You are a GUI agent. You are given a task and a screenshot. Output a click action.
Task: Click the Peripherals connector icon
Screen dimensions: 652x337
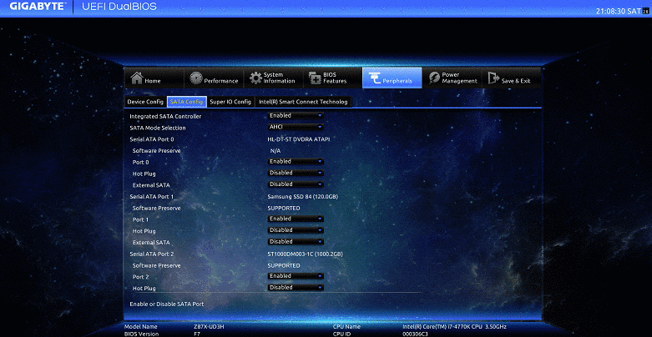375,78
